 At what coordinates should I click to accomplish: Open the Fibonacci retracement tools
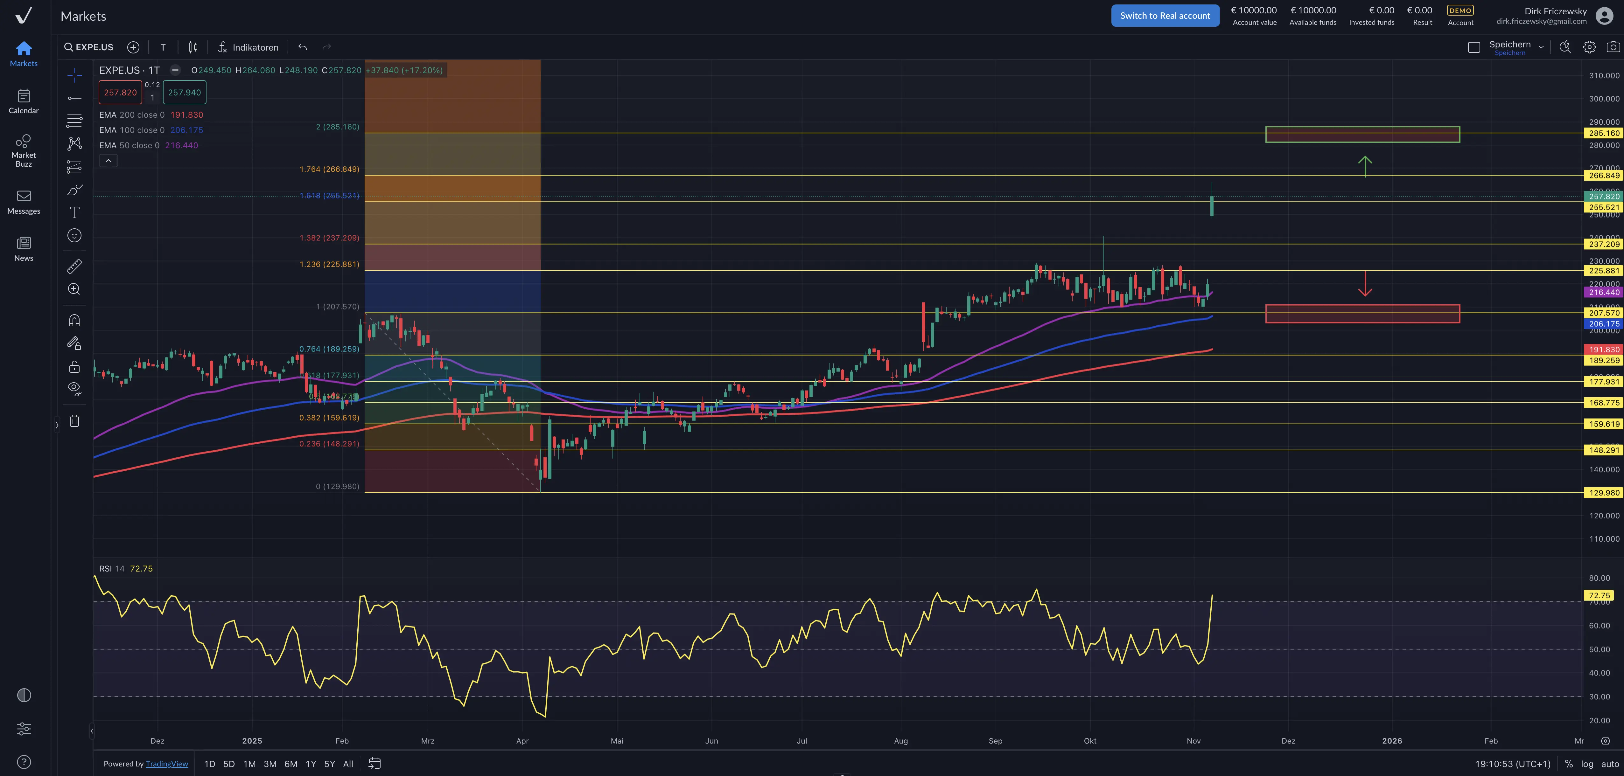(74, 121)
